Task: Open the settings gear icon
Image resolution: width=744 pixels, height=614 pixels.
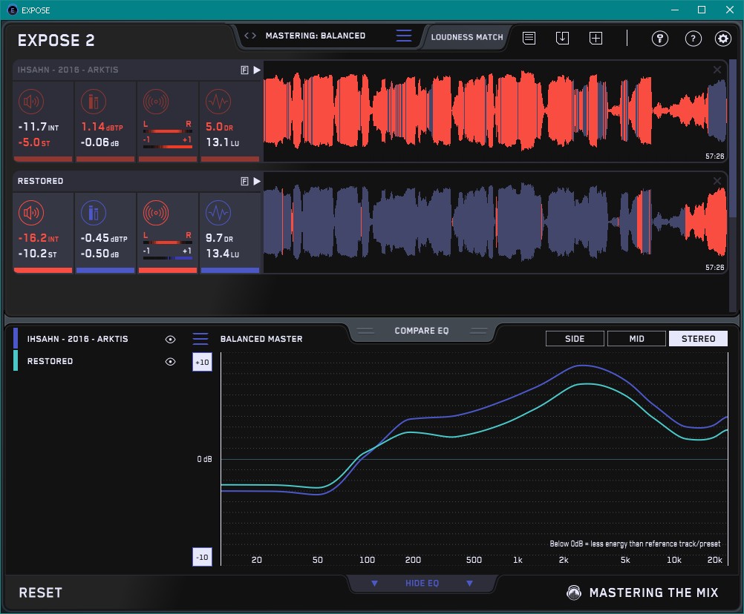Action: (722, 39)
